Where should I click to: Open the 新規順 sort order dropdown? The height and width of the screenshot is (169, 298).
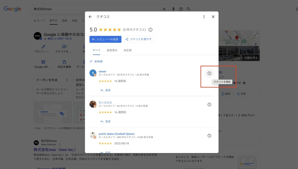pos(96,62)
